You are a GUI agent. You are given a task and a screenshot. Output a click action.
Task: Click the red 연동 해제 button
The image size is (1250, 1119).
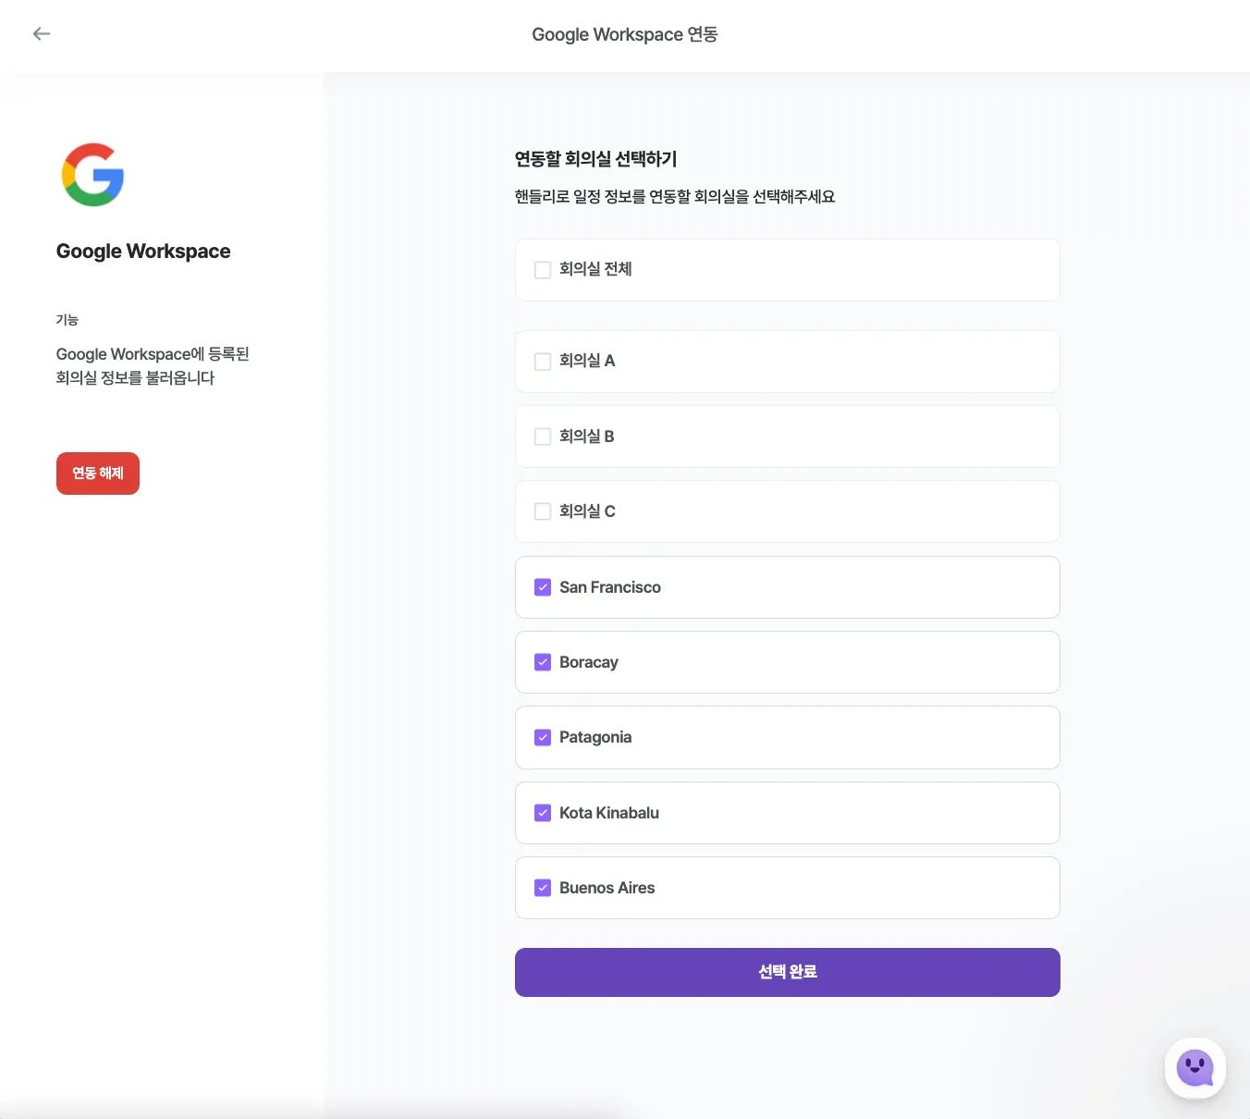click(x=98, y=473)
